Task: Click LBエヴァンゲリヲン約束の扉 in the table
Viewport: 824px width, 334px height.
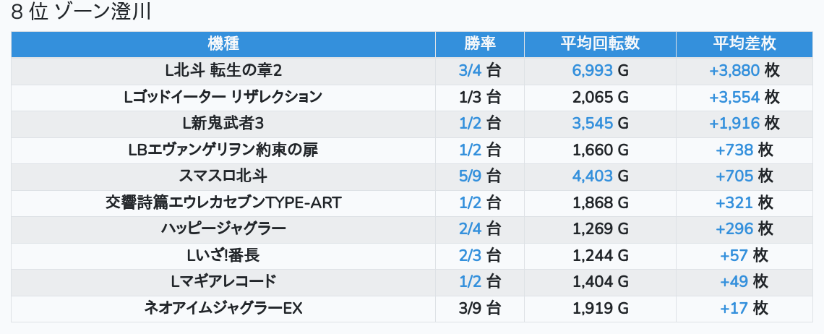Action: (223, 150)
